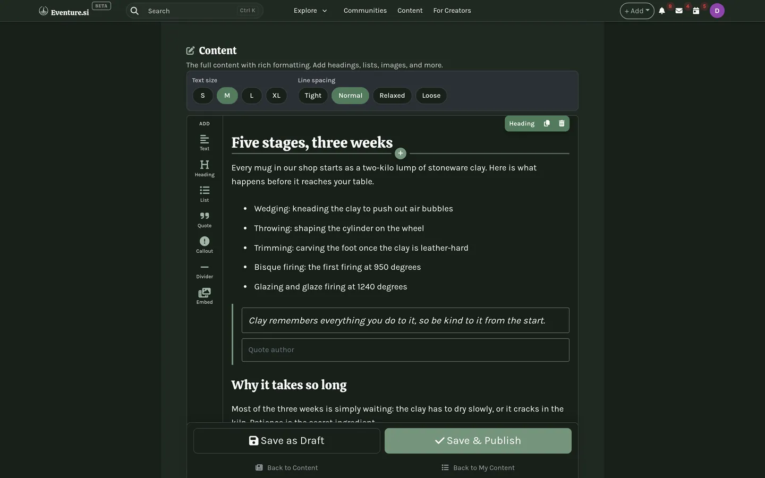
Task: Go to Communities page
Action: point(365,11)
